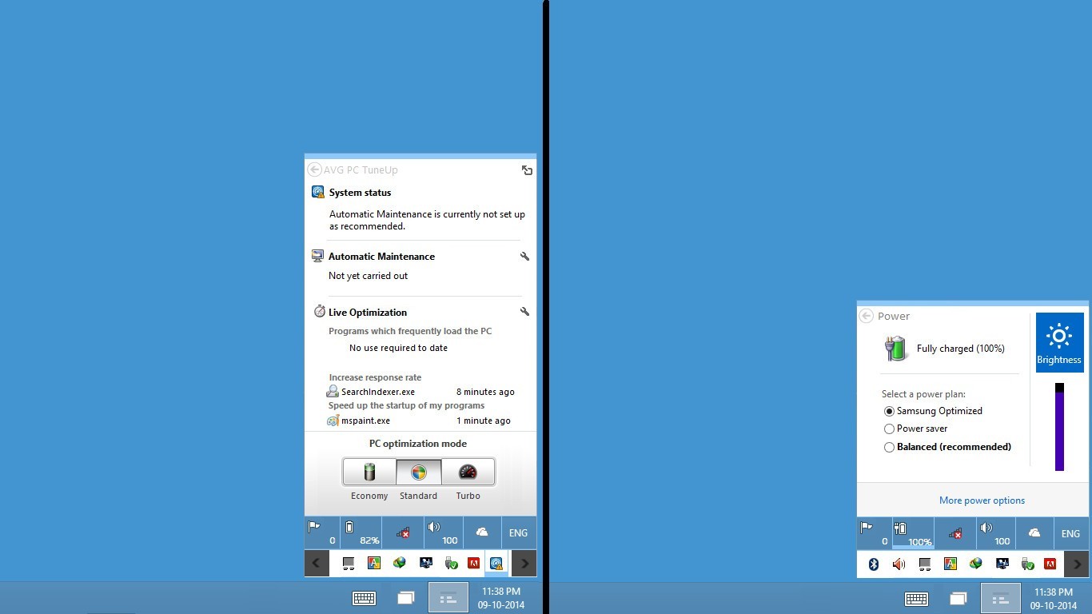The height and width of the screenshot is (614, 1092).
Task: Click the battery tile showing 82%
Action: pos(361,532)
